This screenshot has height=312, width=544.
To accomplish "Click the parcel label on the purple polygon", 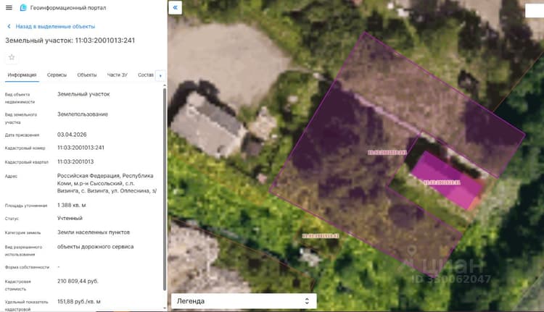I will point(387,152).
